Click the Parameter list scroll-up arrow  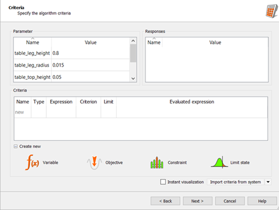(133, 41)
